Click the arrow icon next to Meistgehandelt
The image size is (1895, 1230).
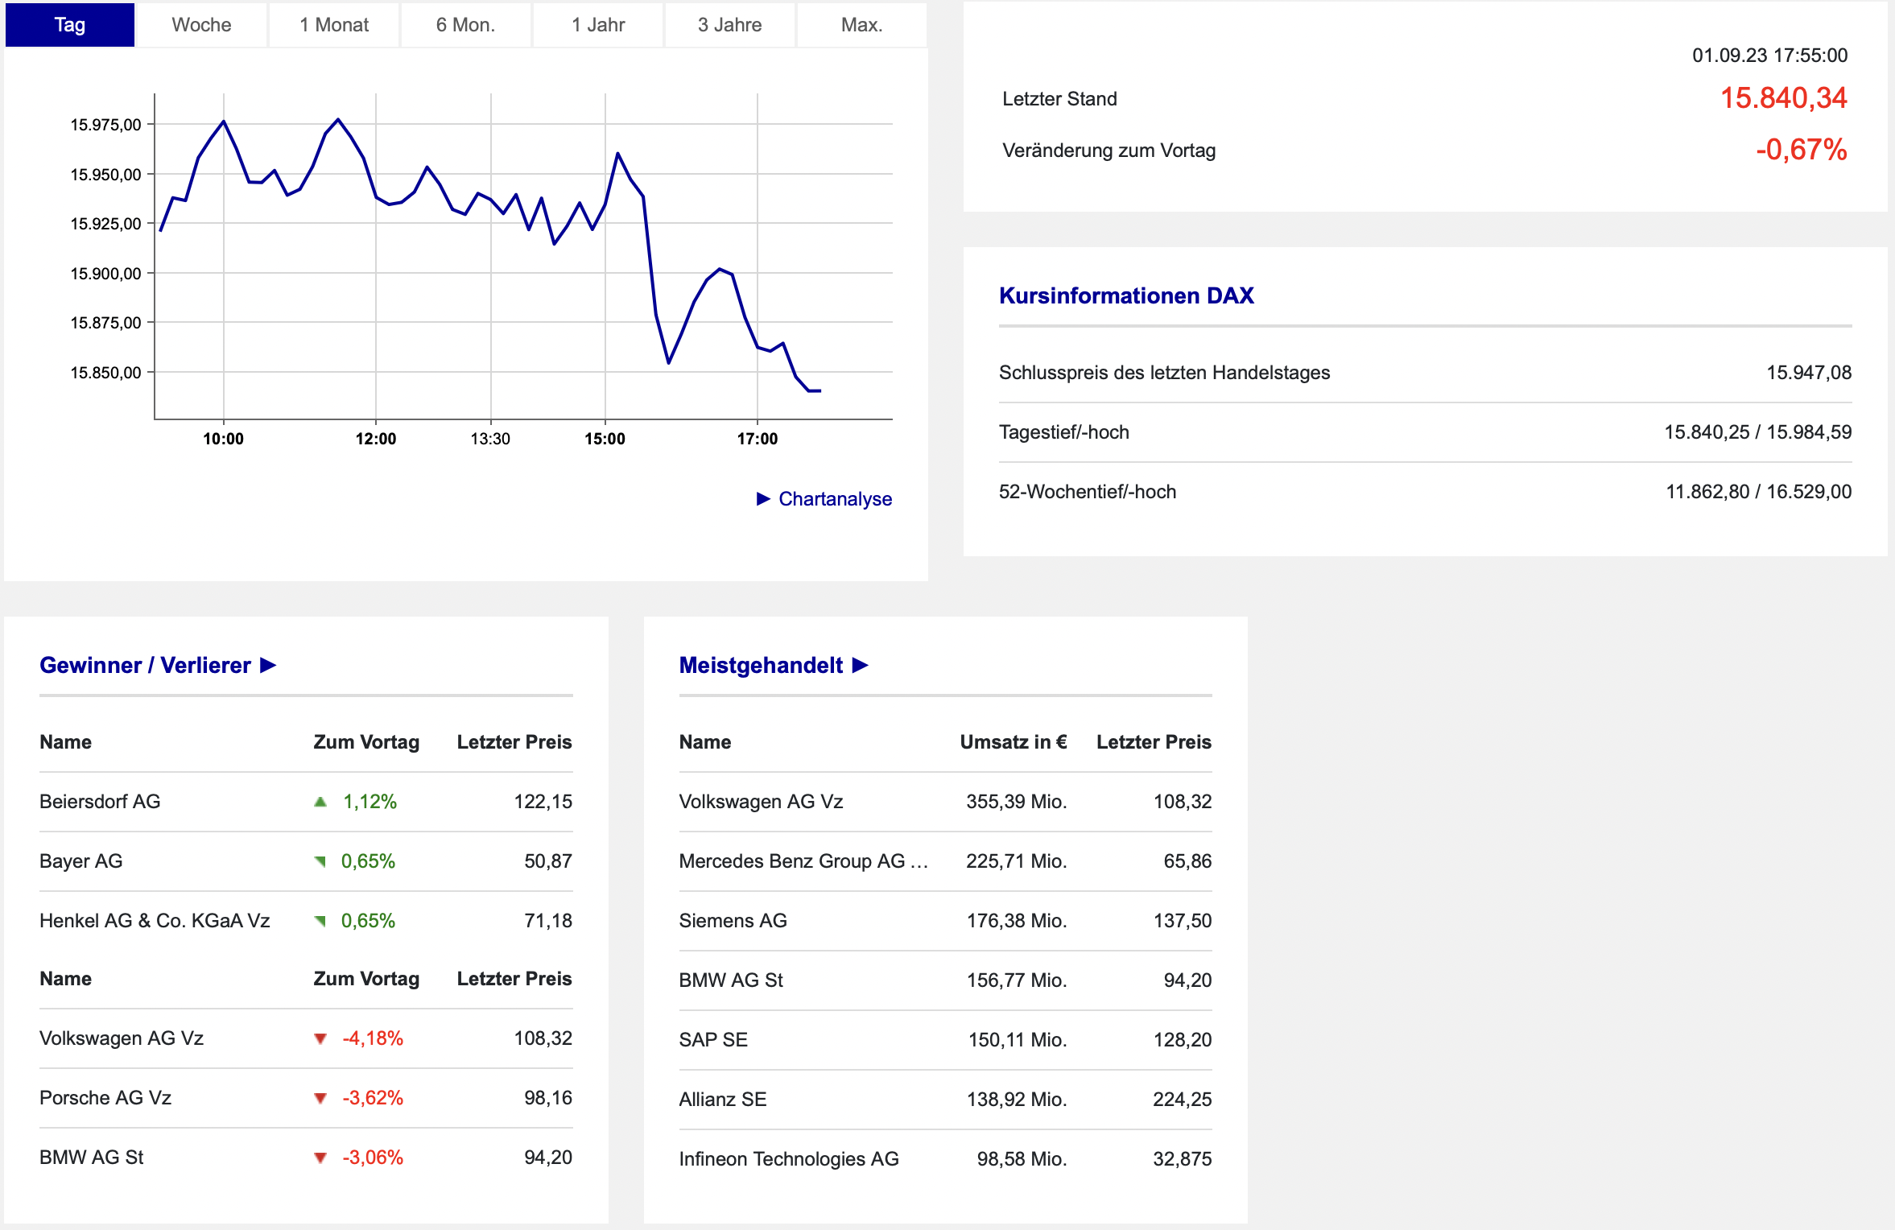pyautogui.click(x=860, y=665)
